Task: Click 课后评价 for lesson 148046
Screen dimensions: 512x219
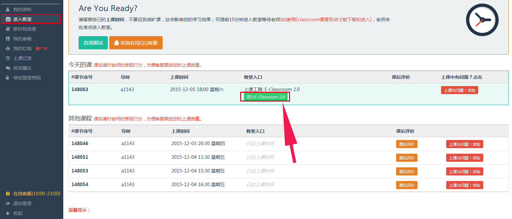Action: [x=406, y=144]
